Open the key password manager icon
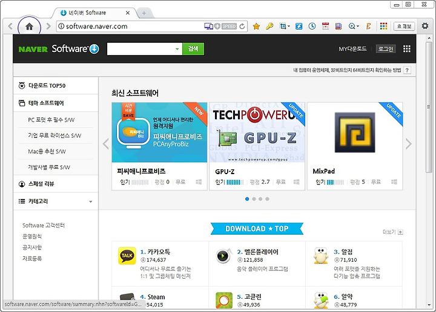The height and width of the screenshot is (312, 436). (x=269, y=27)
